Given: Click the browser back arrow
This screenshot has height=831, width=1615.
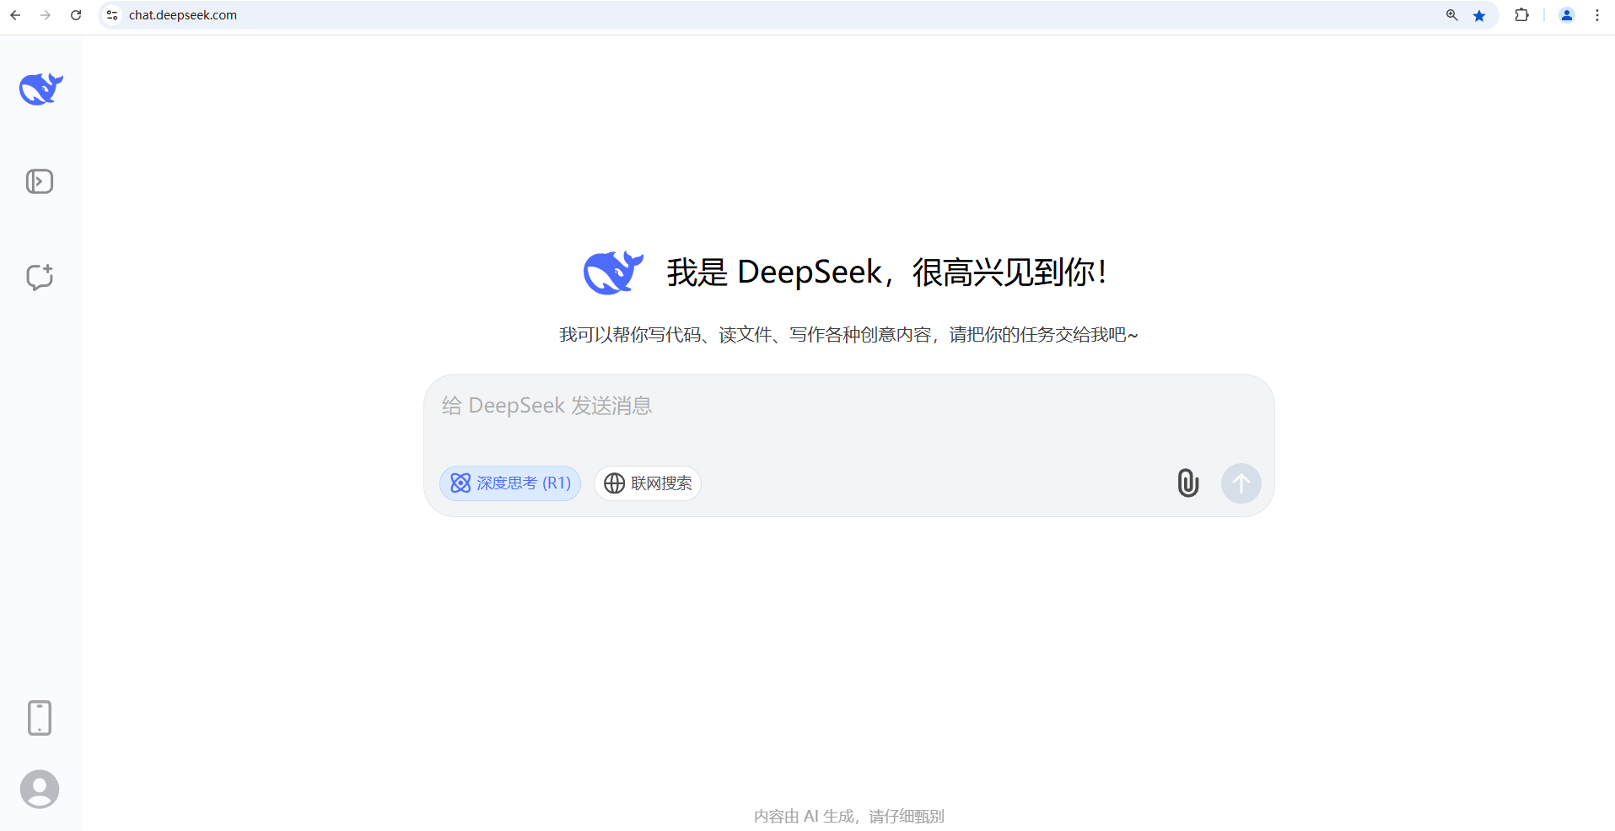Looking at the screenshot, I should (15, 15).
